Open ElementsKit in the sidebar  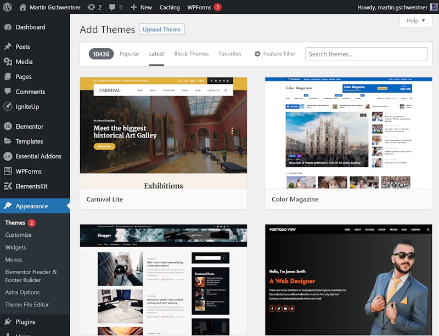coord(31,186)
